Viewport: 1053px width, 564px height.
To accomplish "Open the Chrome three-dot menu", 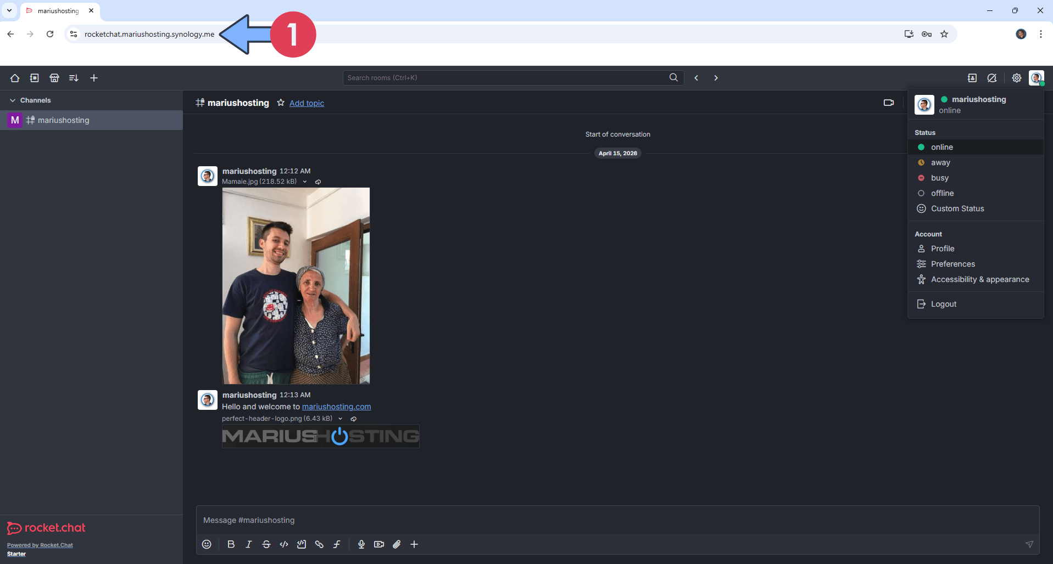I will pyautogui.click(x=1041, y=34).
